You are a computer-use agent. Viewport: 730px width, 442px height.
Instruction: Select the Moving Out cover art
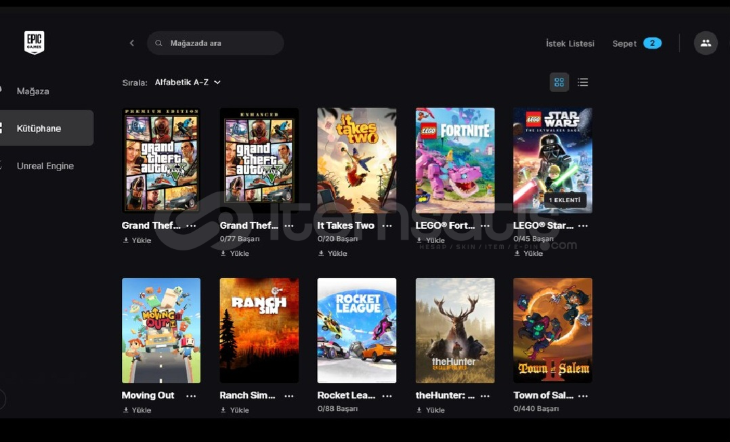(161, 331)
